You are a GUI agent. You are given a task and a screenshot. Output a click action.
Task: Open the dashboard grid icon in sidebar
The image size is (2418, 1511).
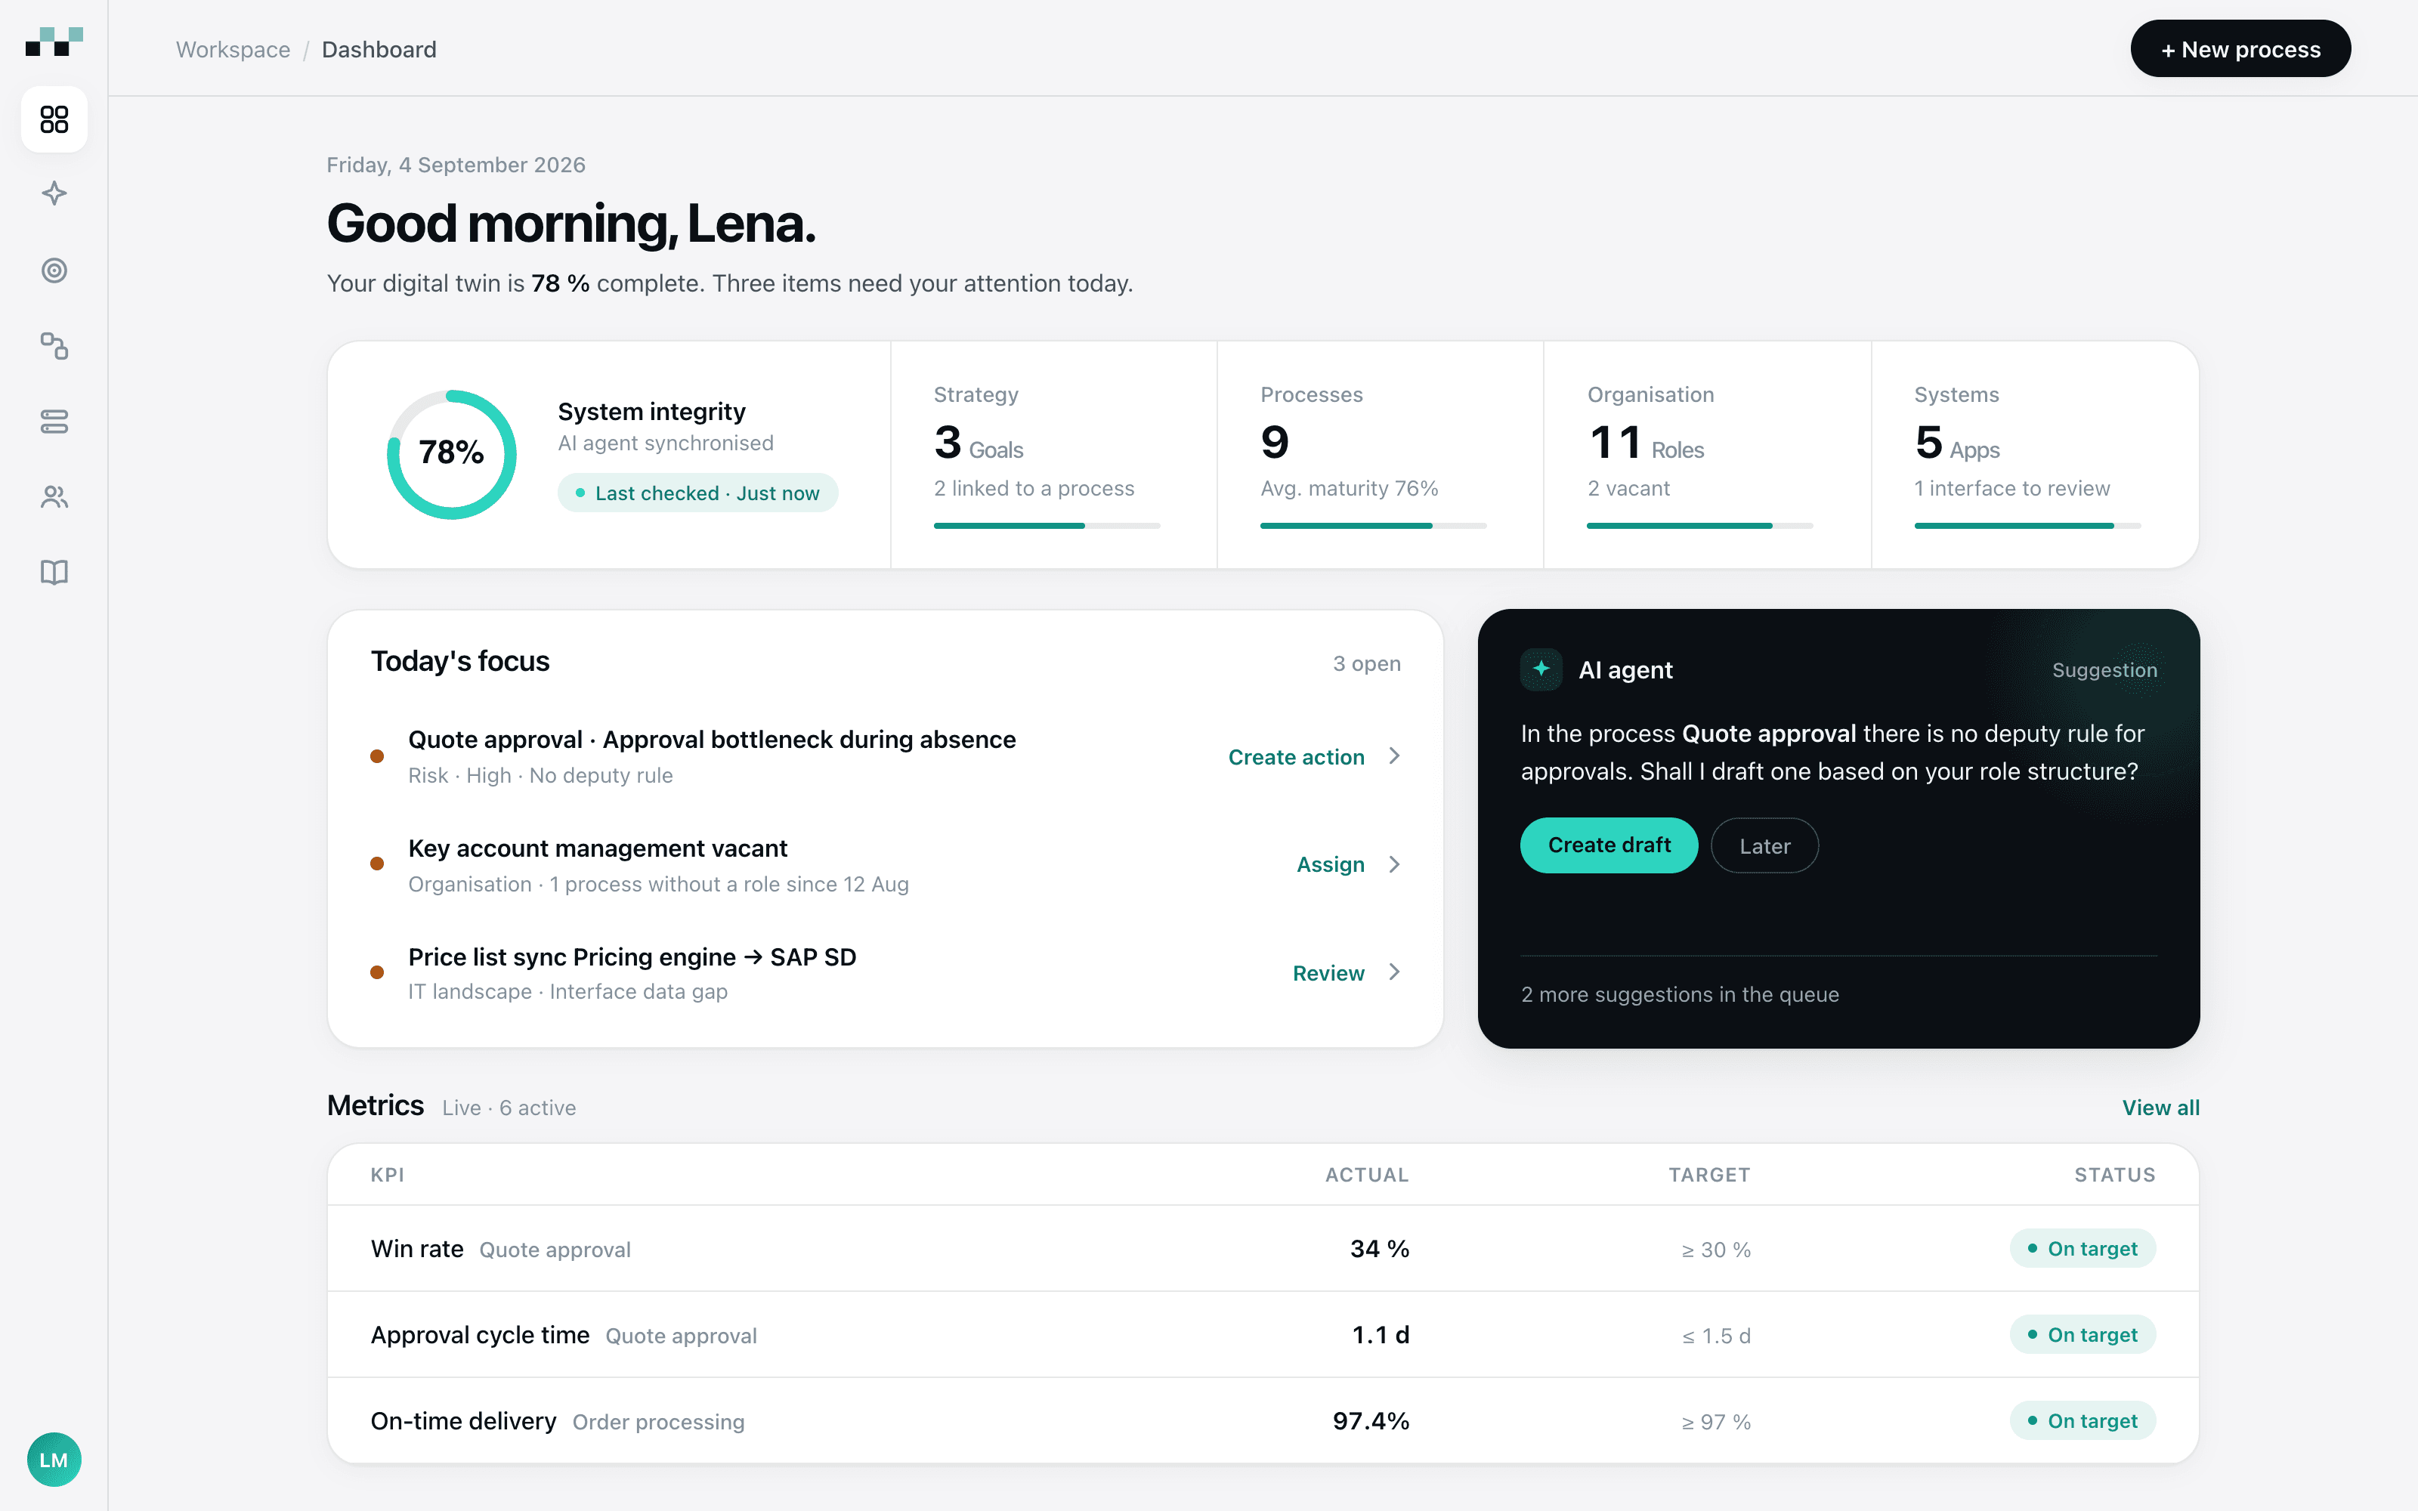[54, 119]
